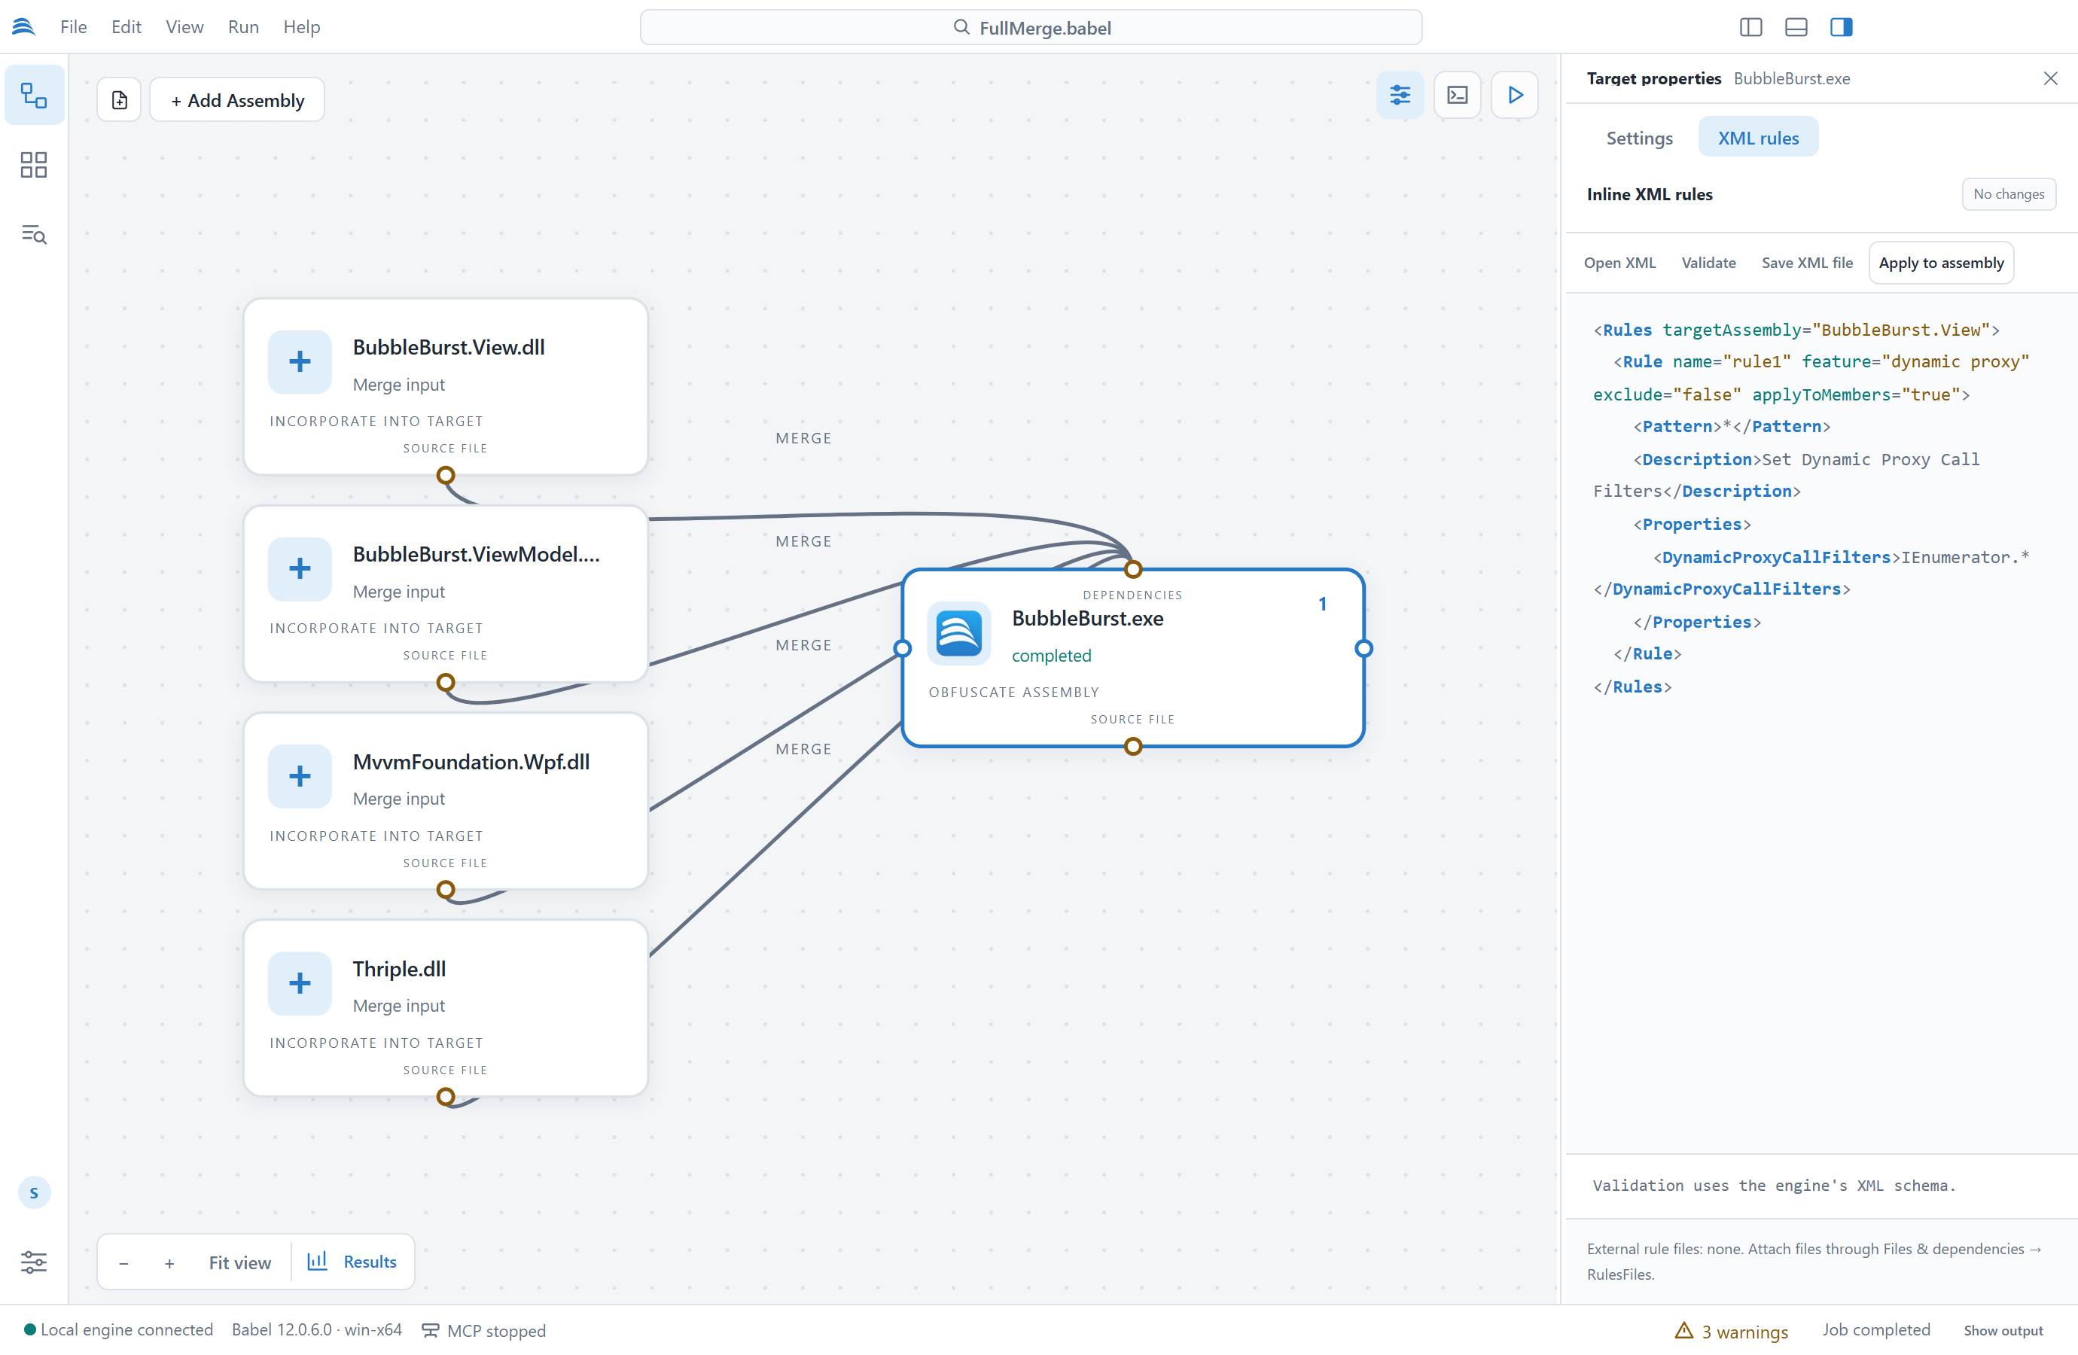The height and width of the screenshot is (1355, 2078).
Task: Open sidebar settings sliders icon at bottom
Action: pyautogui.click(x=34, y=1262)
